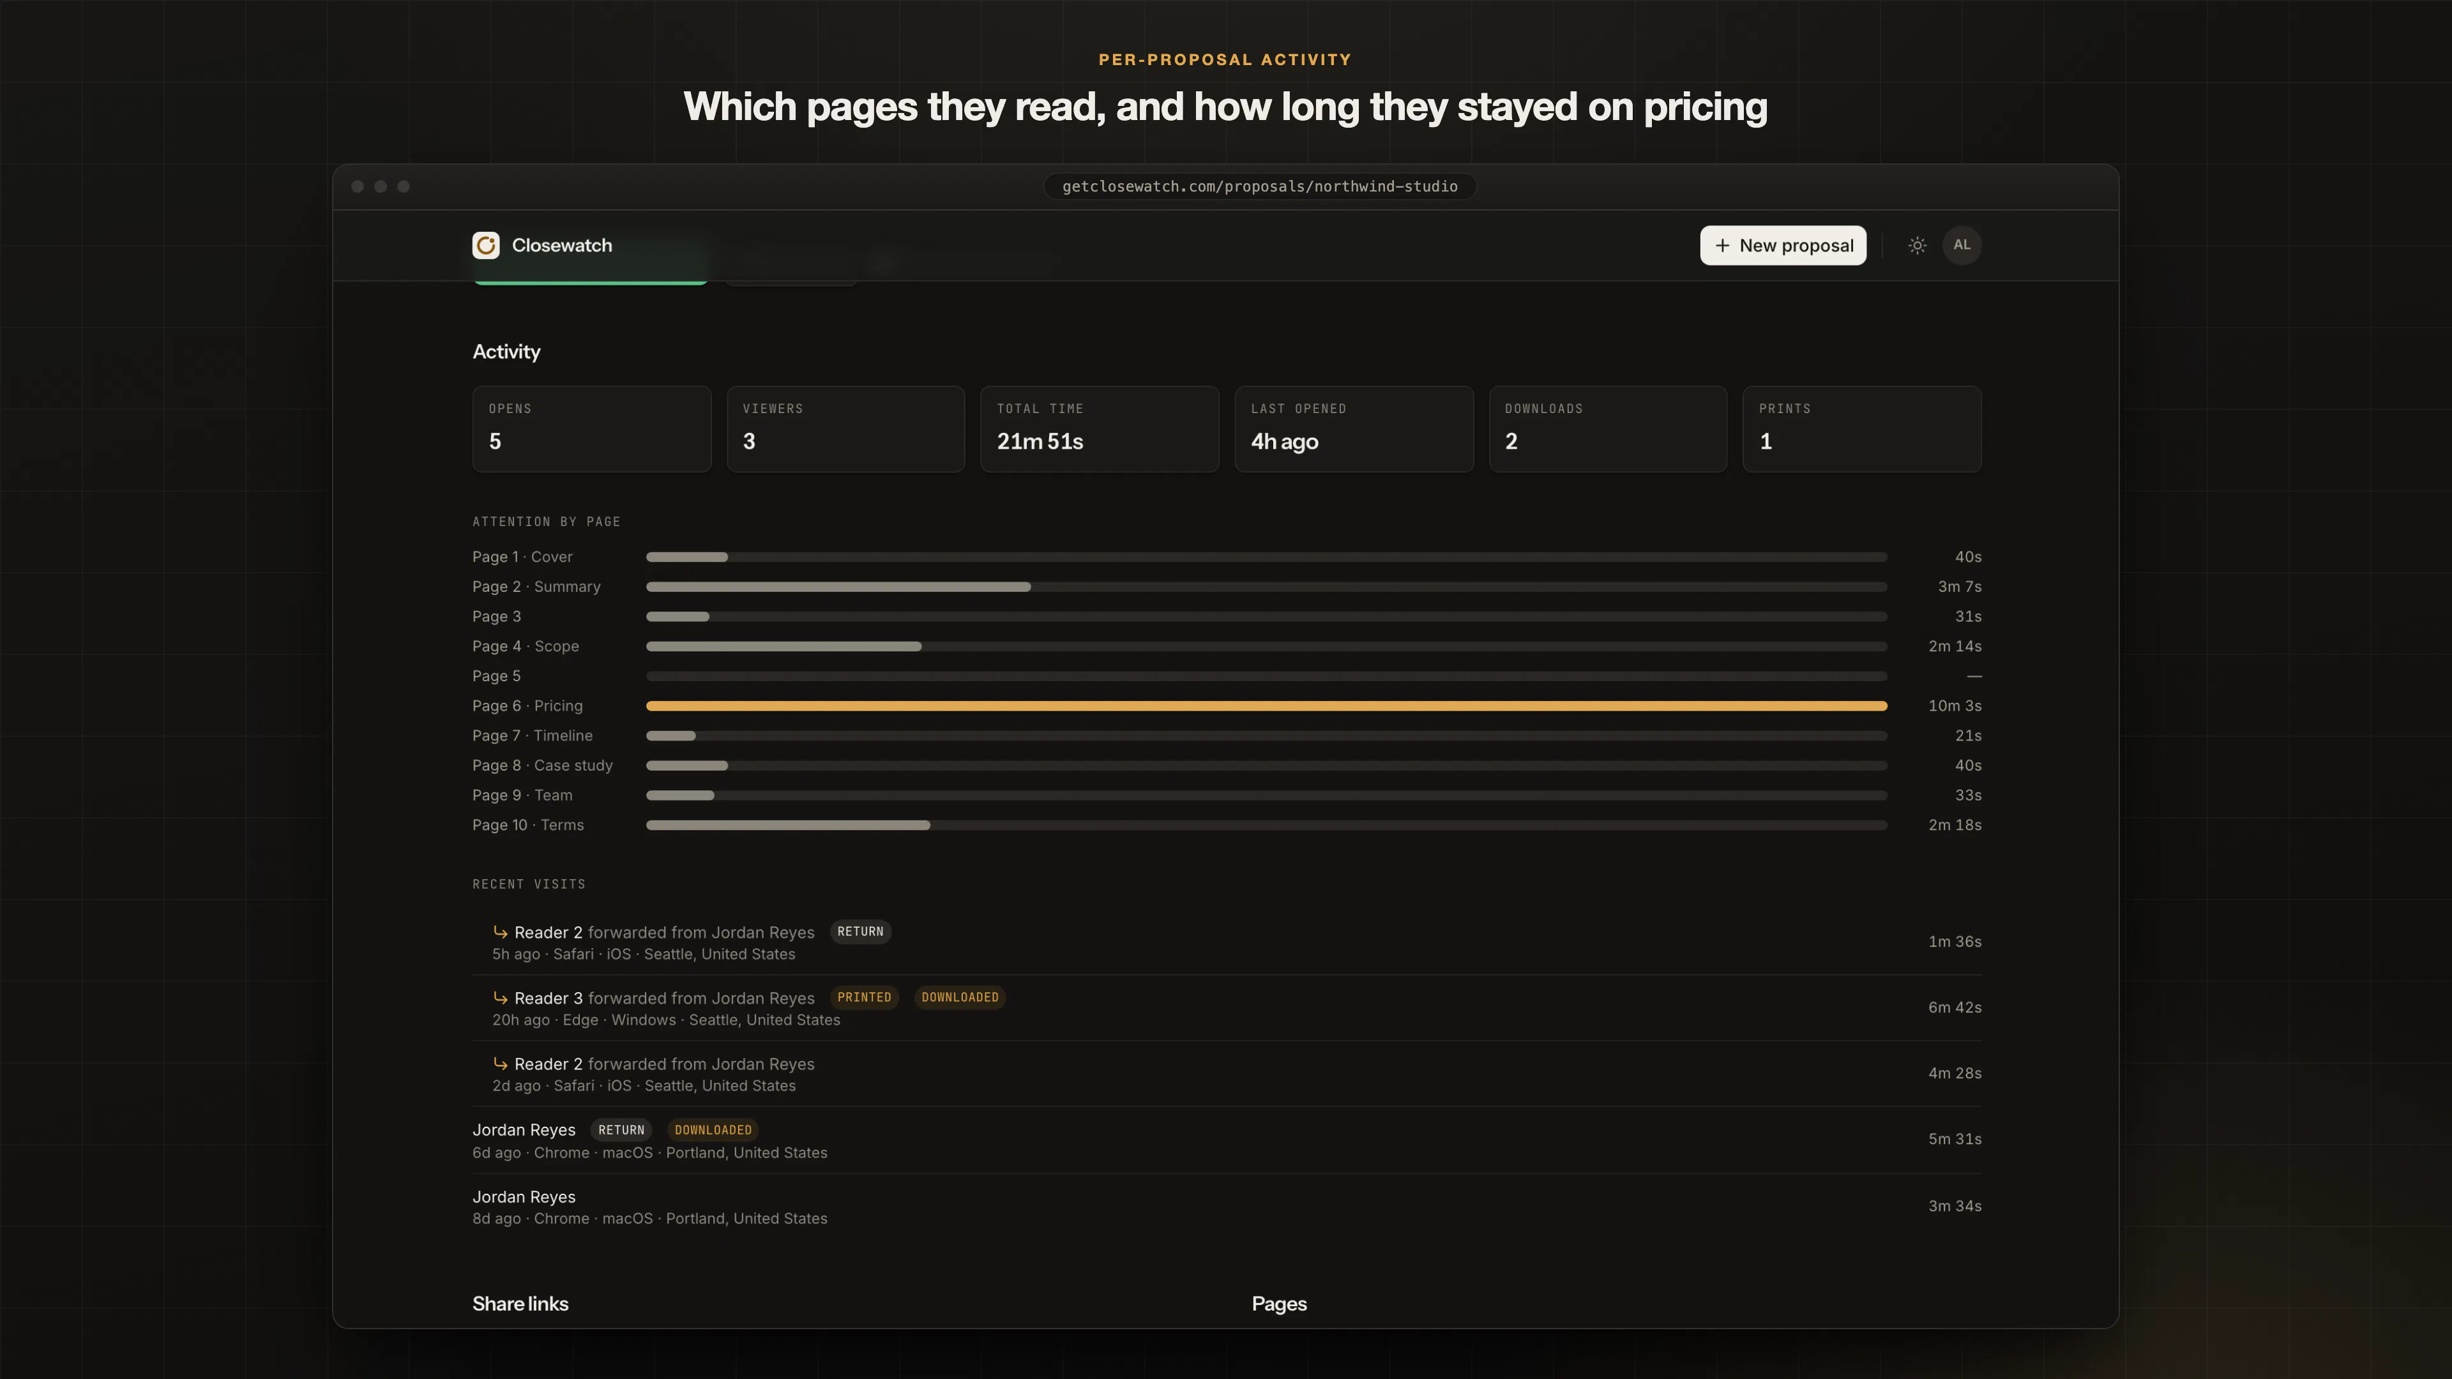
Task: Click the Page 4 · Scope label
Action: (x=526, y=646)
